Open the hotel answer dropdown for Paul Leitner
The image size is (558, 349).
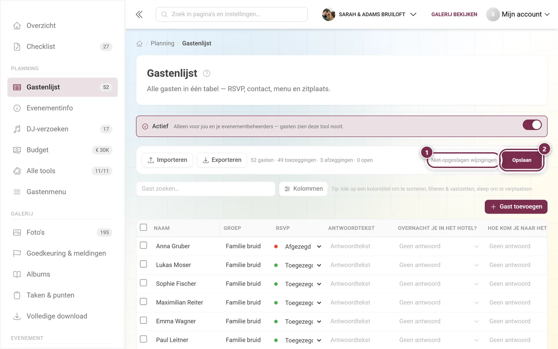pyautogui.click(x=439, y=340)
